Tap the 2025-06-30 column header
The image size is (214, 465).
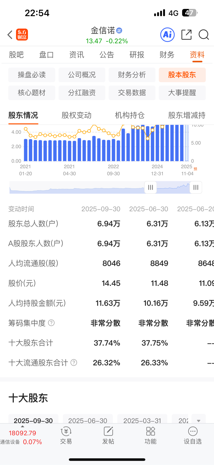coord(149,209)
